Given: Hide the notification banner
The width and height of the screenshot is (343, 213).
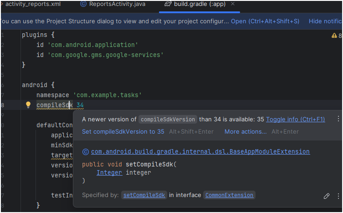Looking at the screenshot, I should click(325, 21).
